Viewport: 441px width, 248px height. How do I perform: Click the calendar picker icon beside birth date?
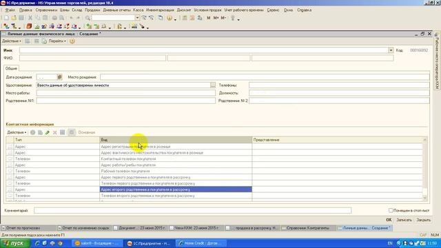59,76
